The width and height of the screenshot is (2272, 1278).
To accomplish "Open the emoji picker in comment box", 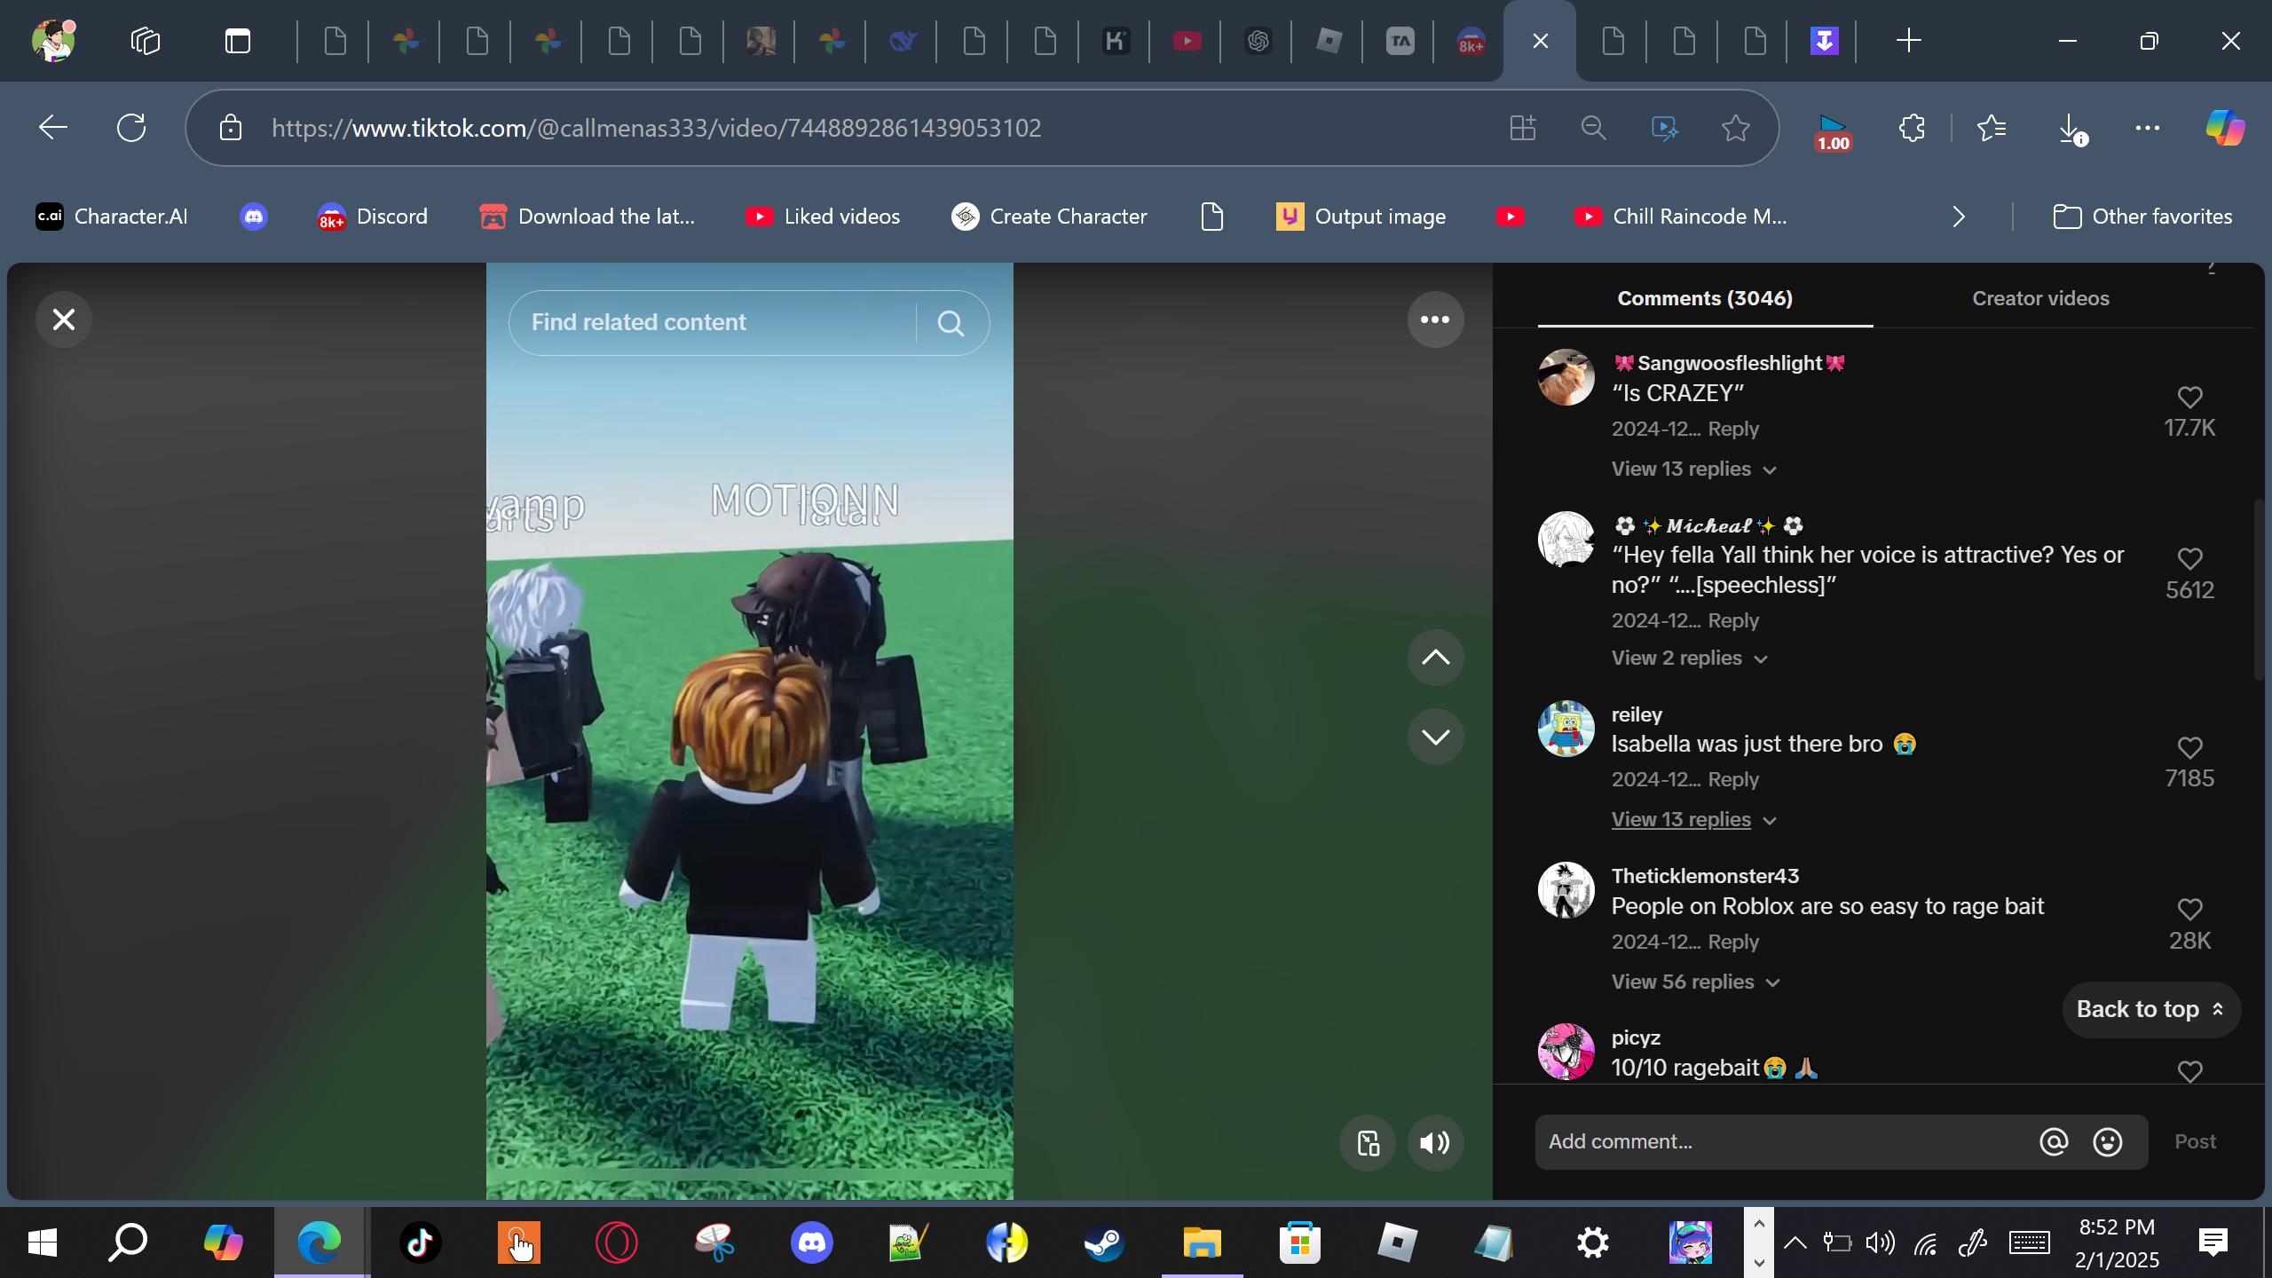I will tap(2107, 1142).
